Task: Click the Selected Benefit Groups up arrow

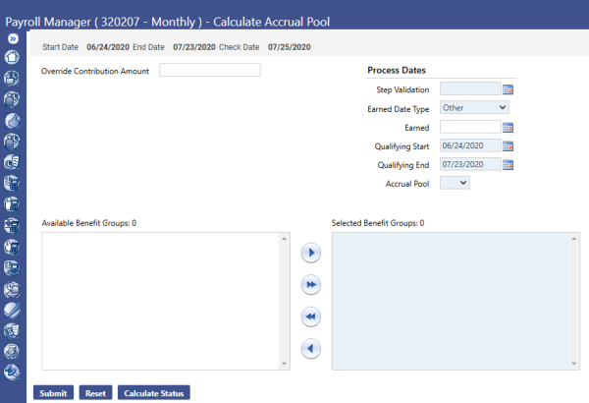Action: [573, 239]
